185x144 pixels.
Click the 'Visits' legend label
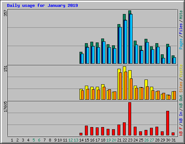click(181, 71)
